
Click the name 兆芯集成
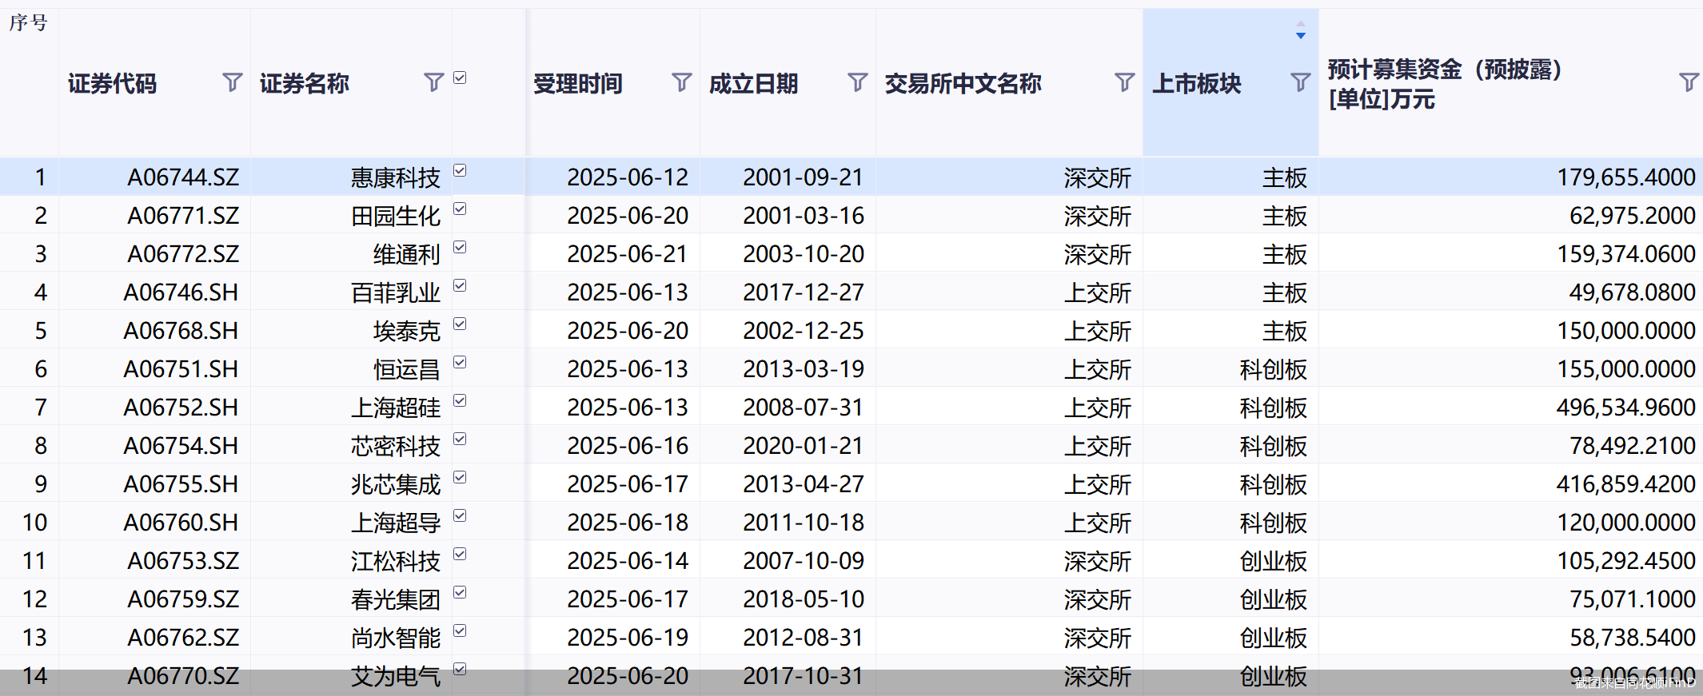pos(396,484)
